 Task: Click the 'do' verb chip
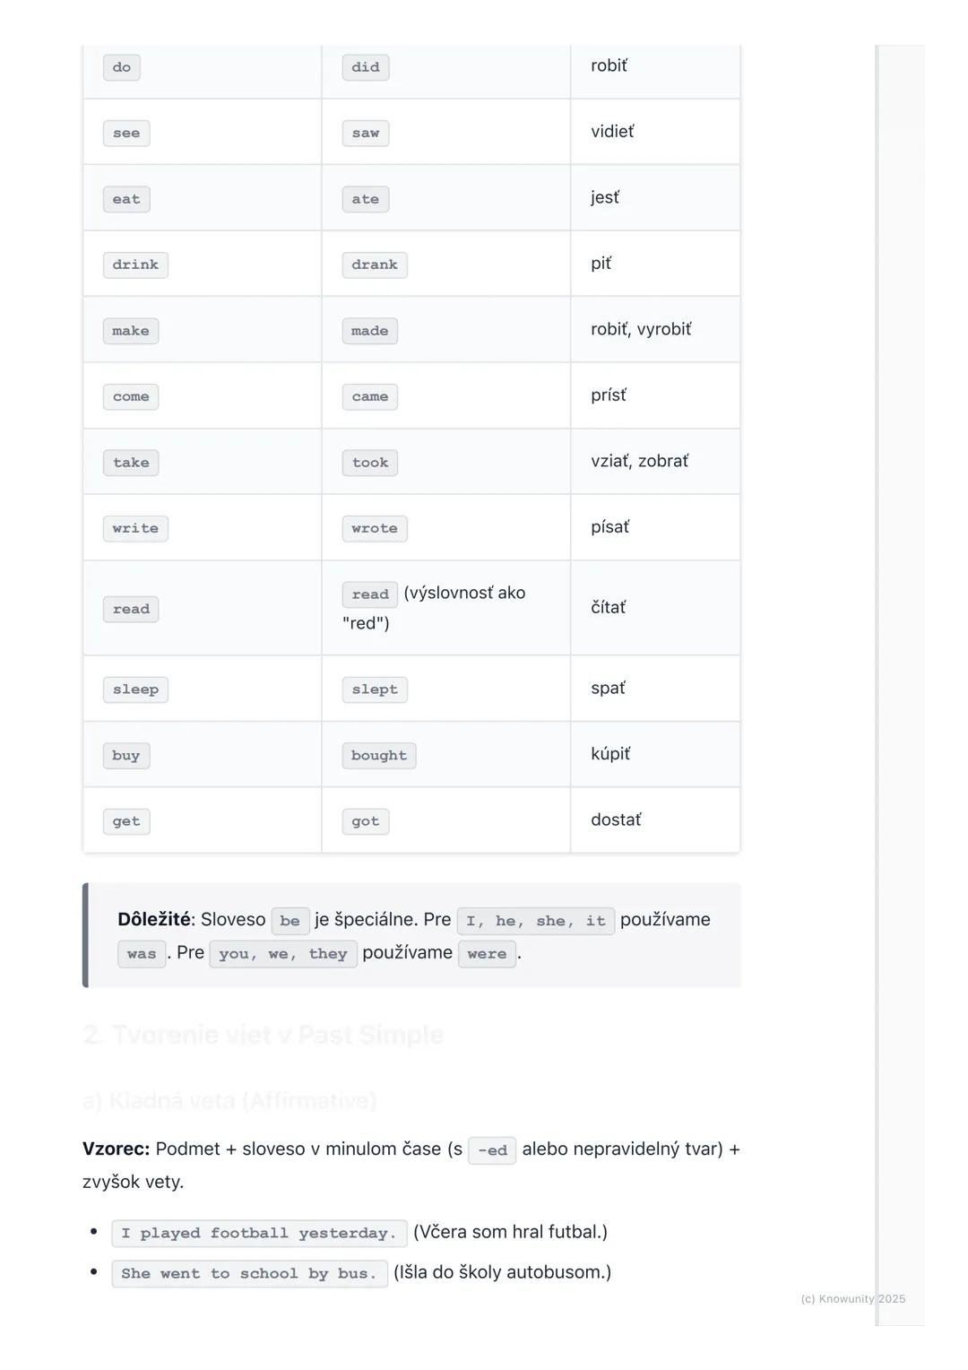click(122, 67)
